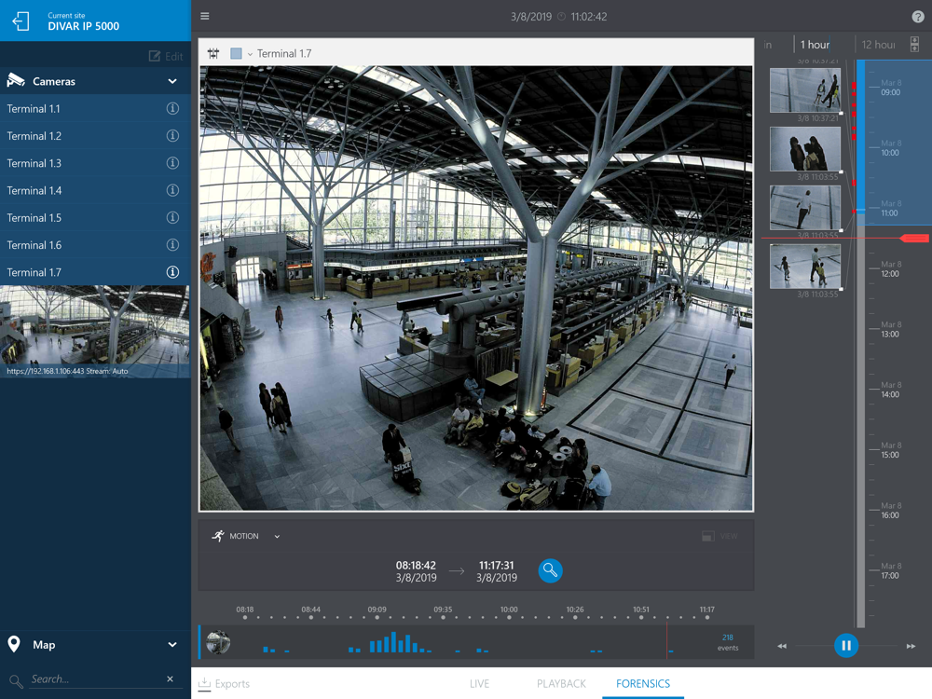Switch to the LIVE tab
This screenshot has height=699, width=932.
click(479, 683)
